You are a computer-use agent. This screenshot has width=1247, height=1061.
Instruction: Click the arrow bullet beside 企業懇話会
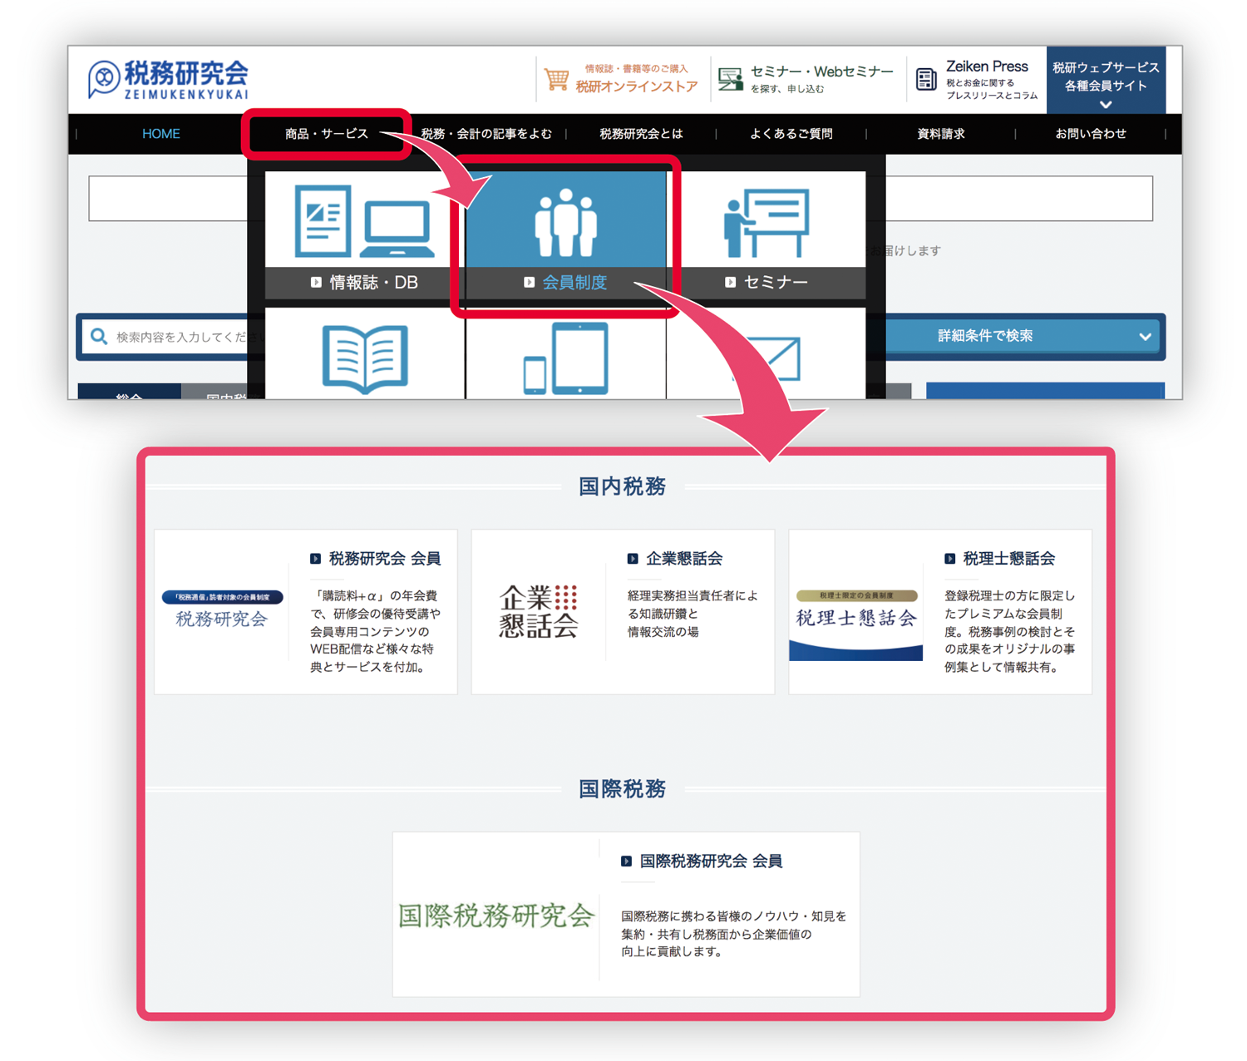pos(633,559)
